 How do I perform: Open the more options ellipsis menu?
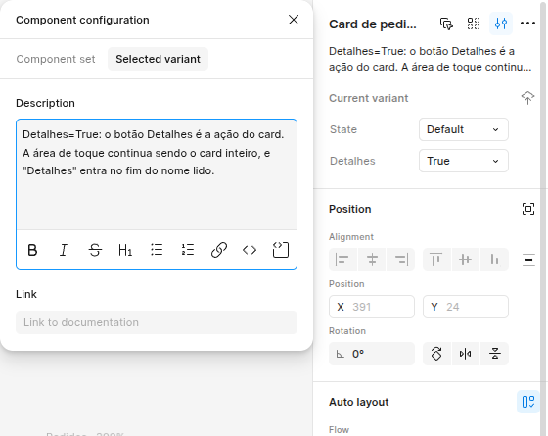pos(527,24)
